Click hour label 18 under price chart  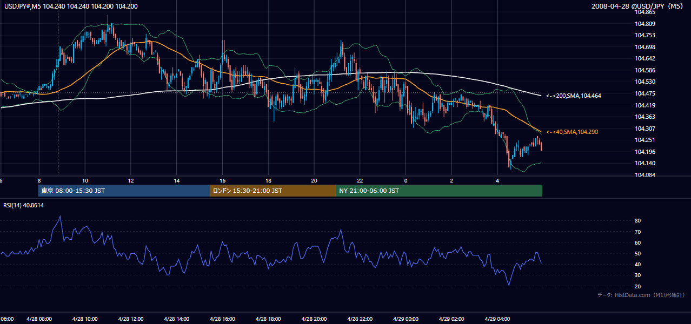pos(268,180)
